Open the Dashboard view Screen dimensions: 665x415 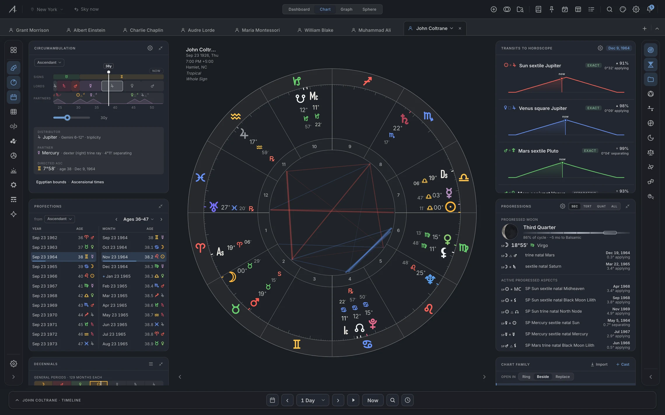(299, 9)
